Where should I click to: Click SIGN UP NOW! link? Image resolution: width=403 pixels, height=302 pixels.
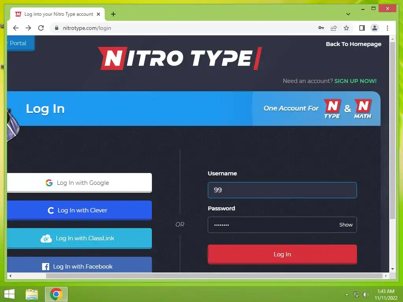pyautogui.click(x=355, y=81)
